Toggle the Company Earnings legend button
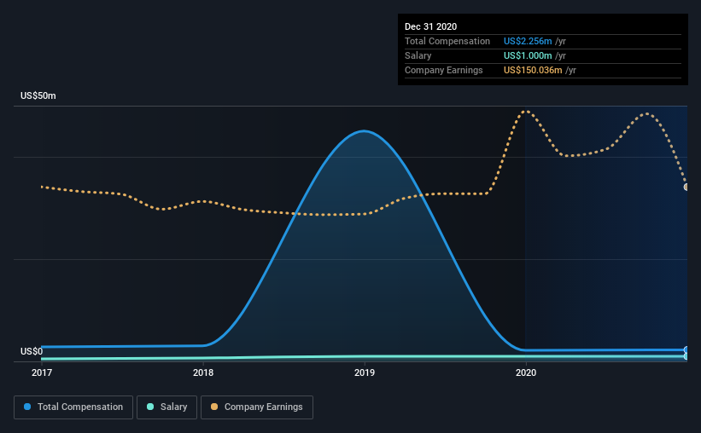Viewport: 701px width, 433px height. coord(257,407)
